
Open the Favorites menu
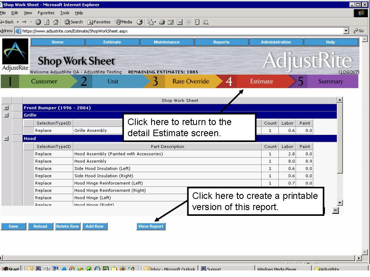point(46,13)
